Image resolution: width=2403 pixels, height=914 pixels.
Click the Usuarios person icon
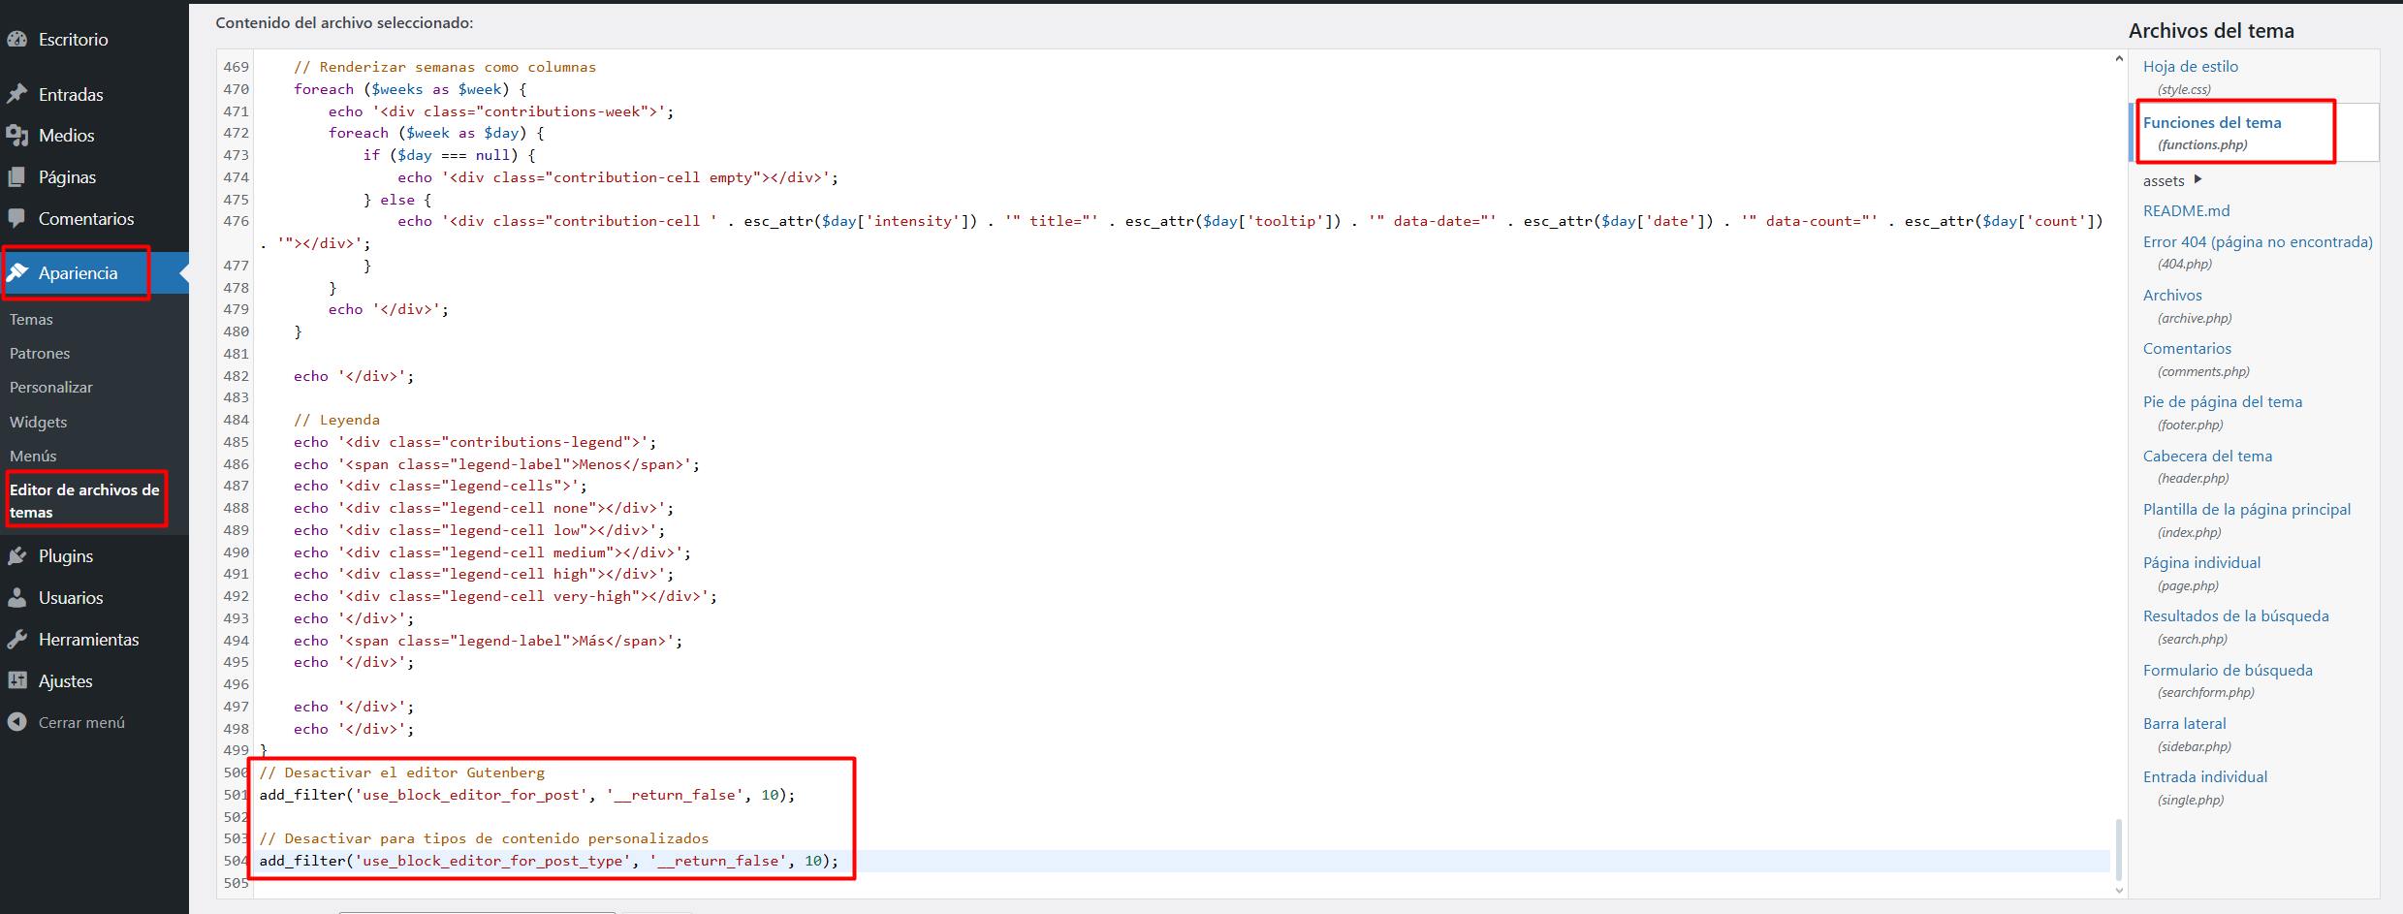(16, 598)
